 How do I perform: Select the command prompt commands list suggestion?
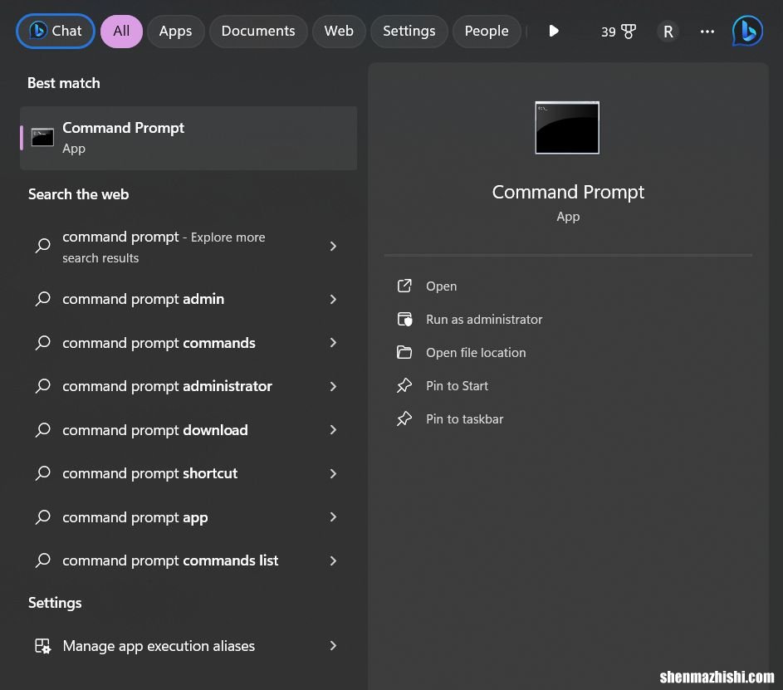tap(169, 560)
